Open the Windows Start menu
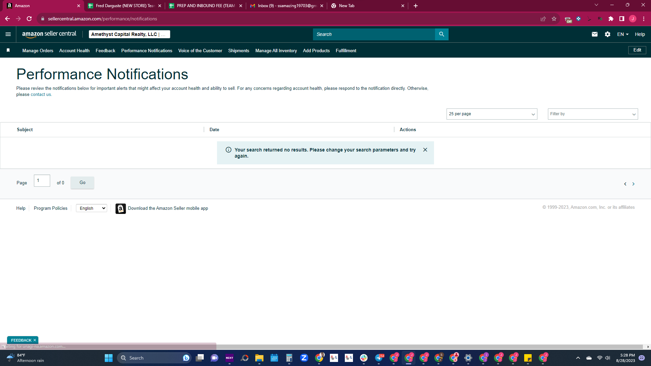This screenshot has height=366, width=651. (x=108, y=358)
